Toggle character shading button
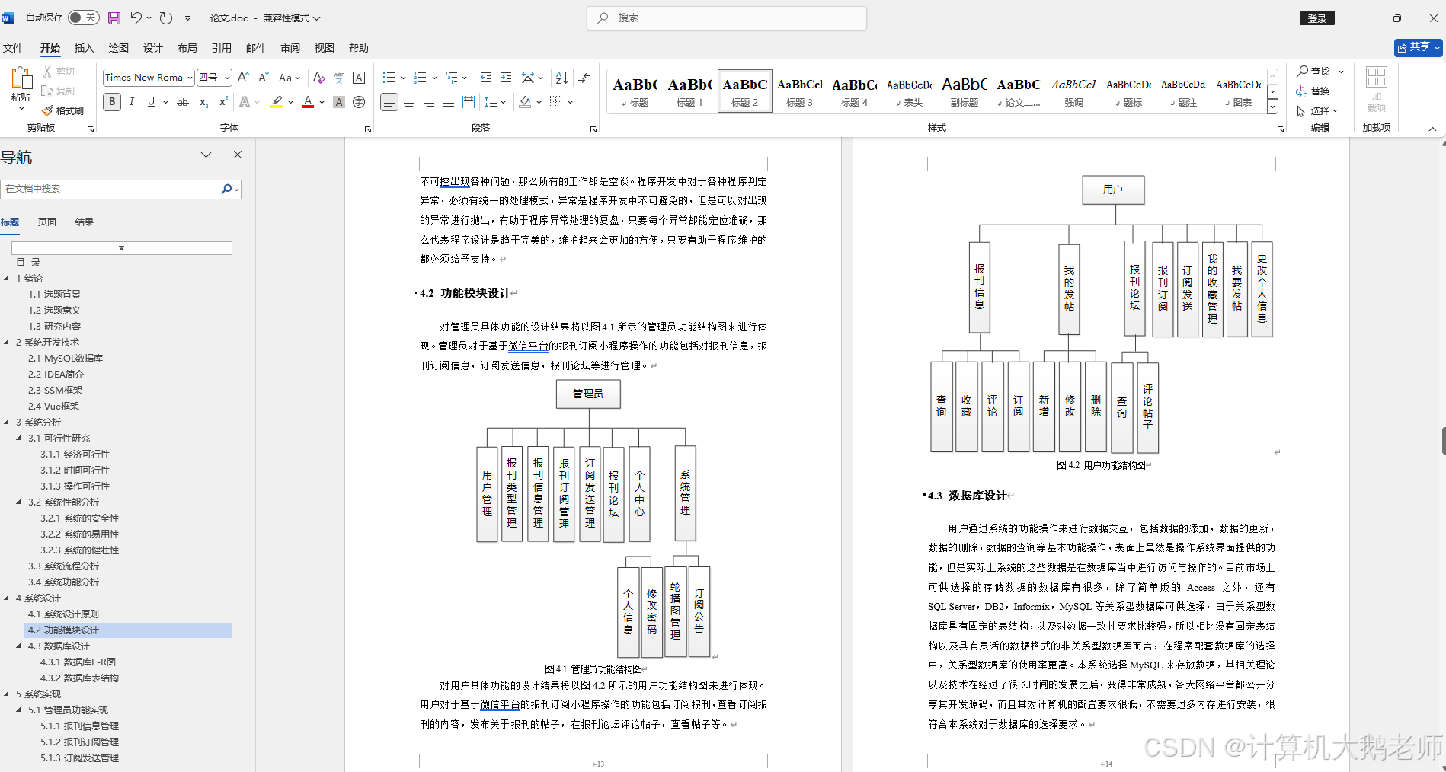Viewport: 1446px width, 772px height. (x=339, y=102)
